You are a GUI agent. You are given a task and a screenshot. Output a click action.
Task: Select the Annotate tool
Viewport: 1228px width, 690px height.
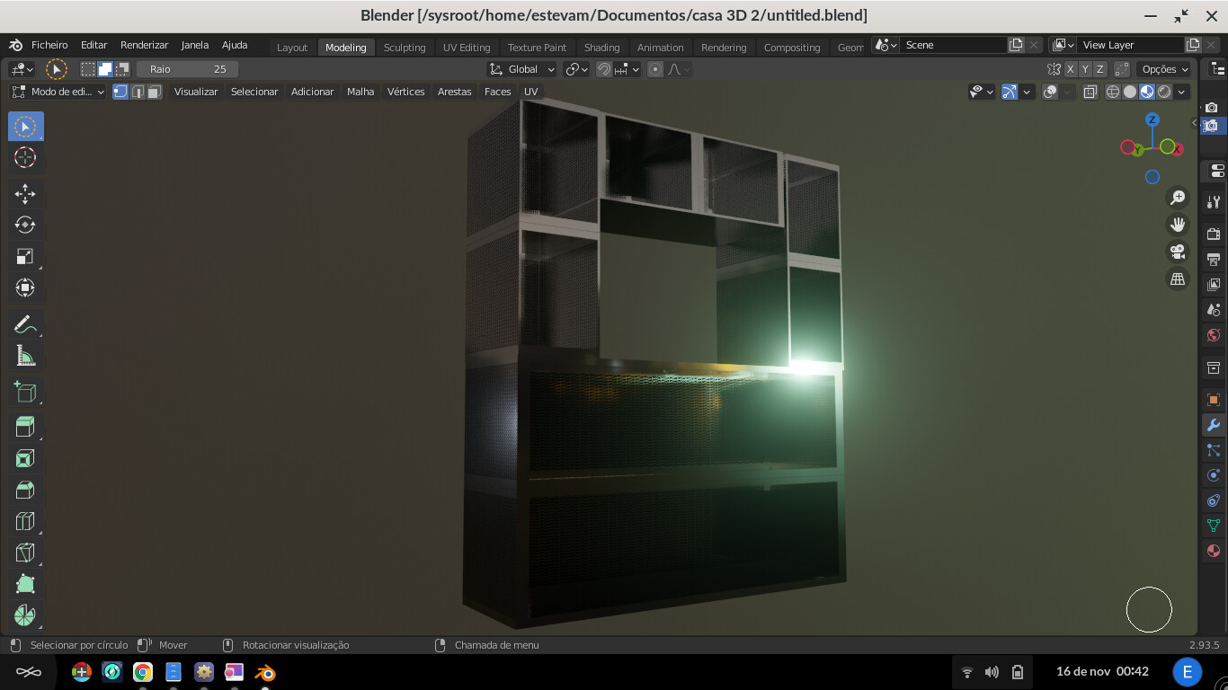[x=25, y=323]
